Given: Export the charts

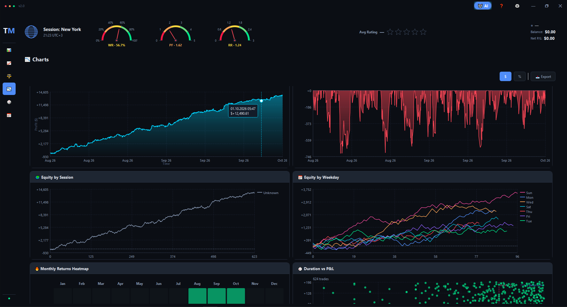Looking at the screenshot, I should [543, 77].
